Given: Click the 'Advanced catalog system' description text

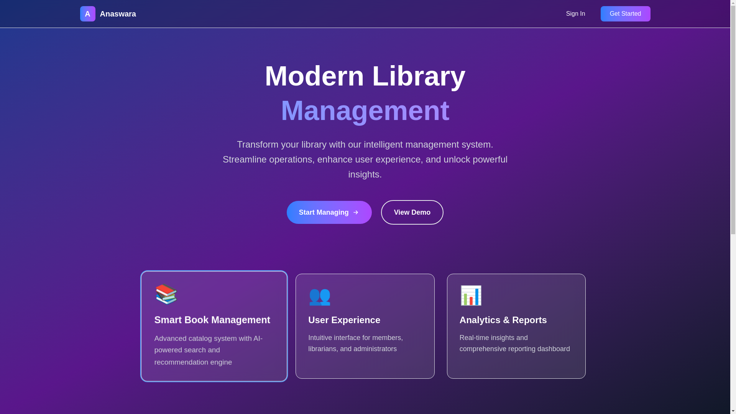Looking at the screenshot, I should coord(209,350).
